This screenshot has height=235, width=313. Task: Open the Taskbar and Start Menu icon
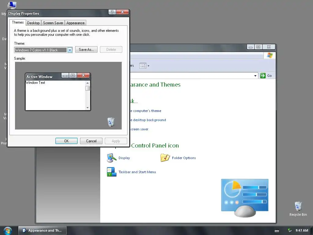coord(112,172)
